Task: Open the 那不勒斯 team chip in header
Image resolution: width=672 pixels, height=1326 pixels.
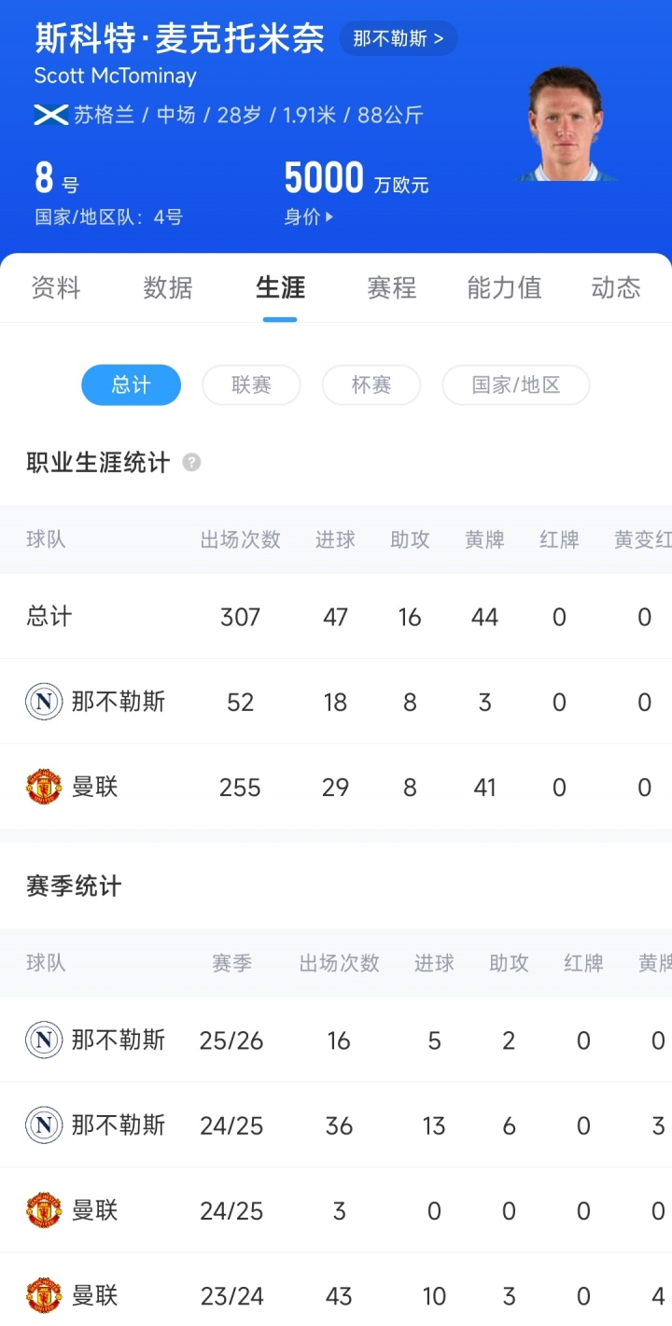Action: pos(399,39)
